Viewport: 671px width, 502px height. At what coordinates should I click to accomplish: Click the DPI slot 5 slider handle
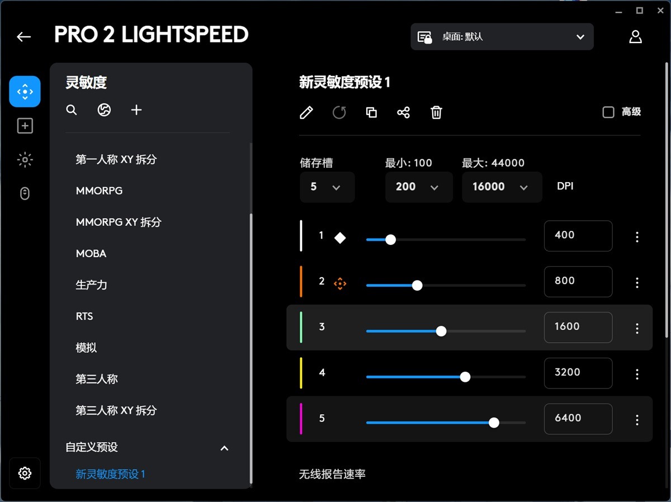click(494, 423)
